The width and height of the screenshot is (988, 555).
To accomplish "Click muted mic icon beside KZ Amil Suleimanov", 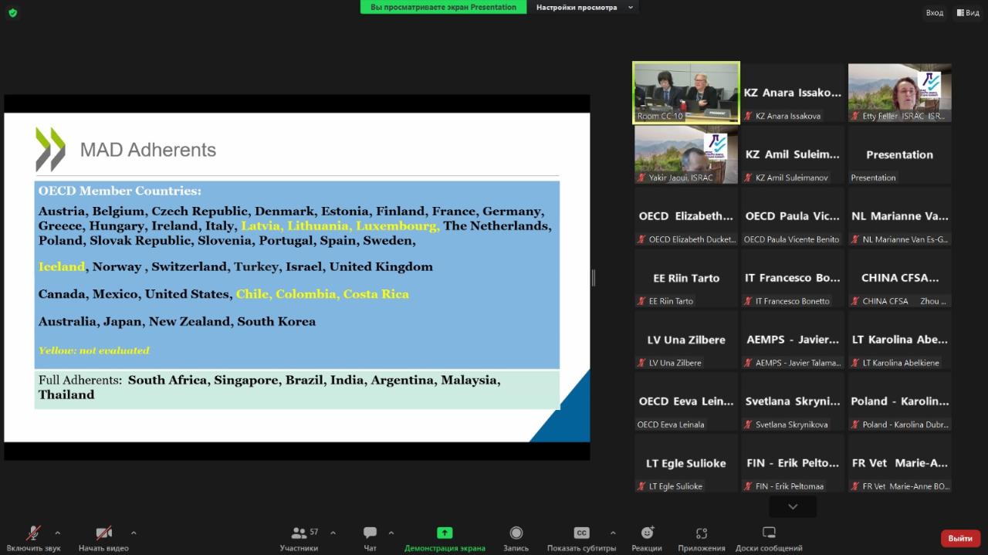I will pyautogui.click(x=749, y=178).
